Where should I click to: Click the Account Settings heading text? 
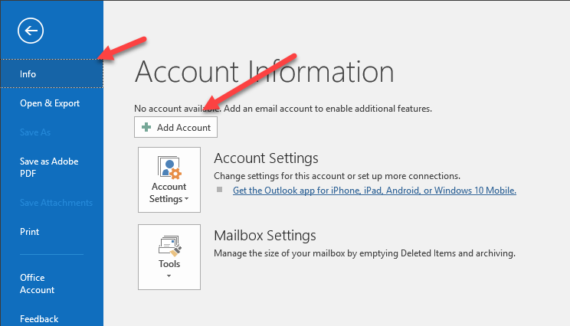(266, 158)
